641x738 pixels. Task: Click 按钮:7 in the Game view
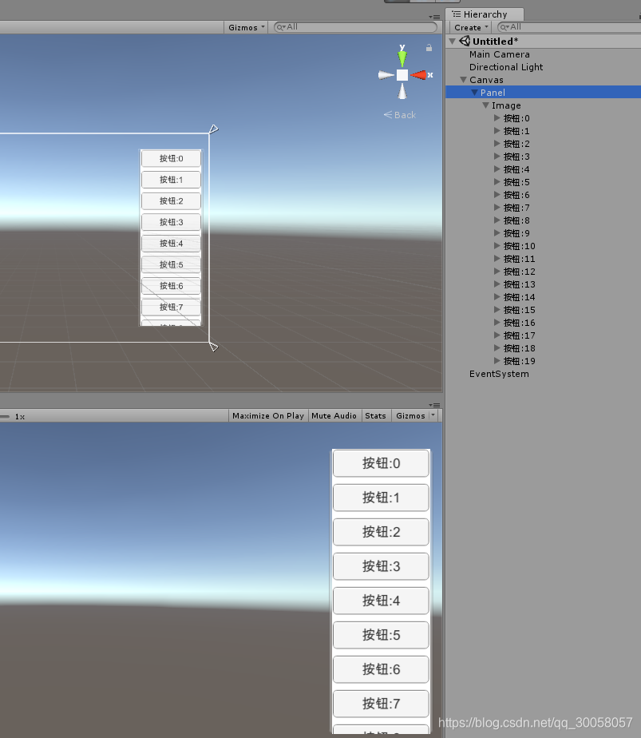381,704
